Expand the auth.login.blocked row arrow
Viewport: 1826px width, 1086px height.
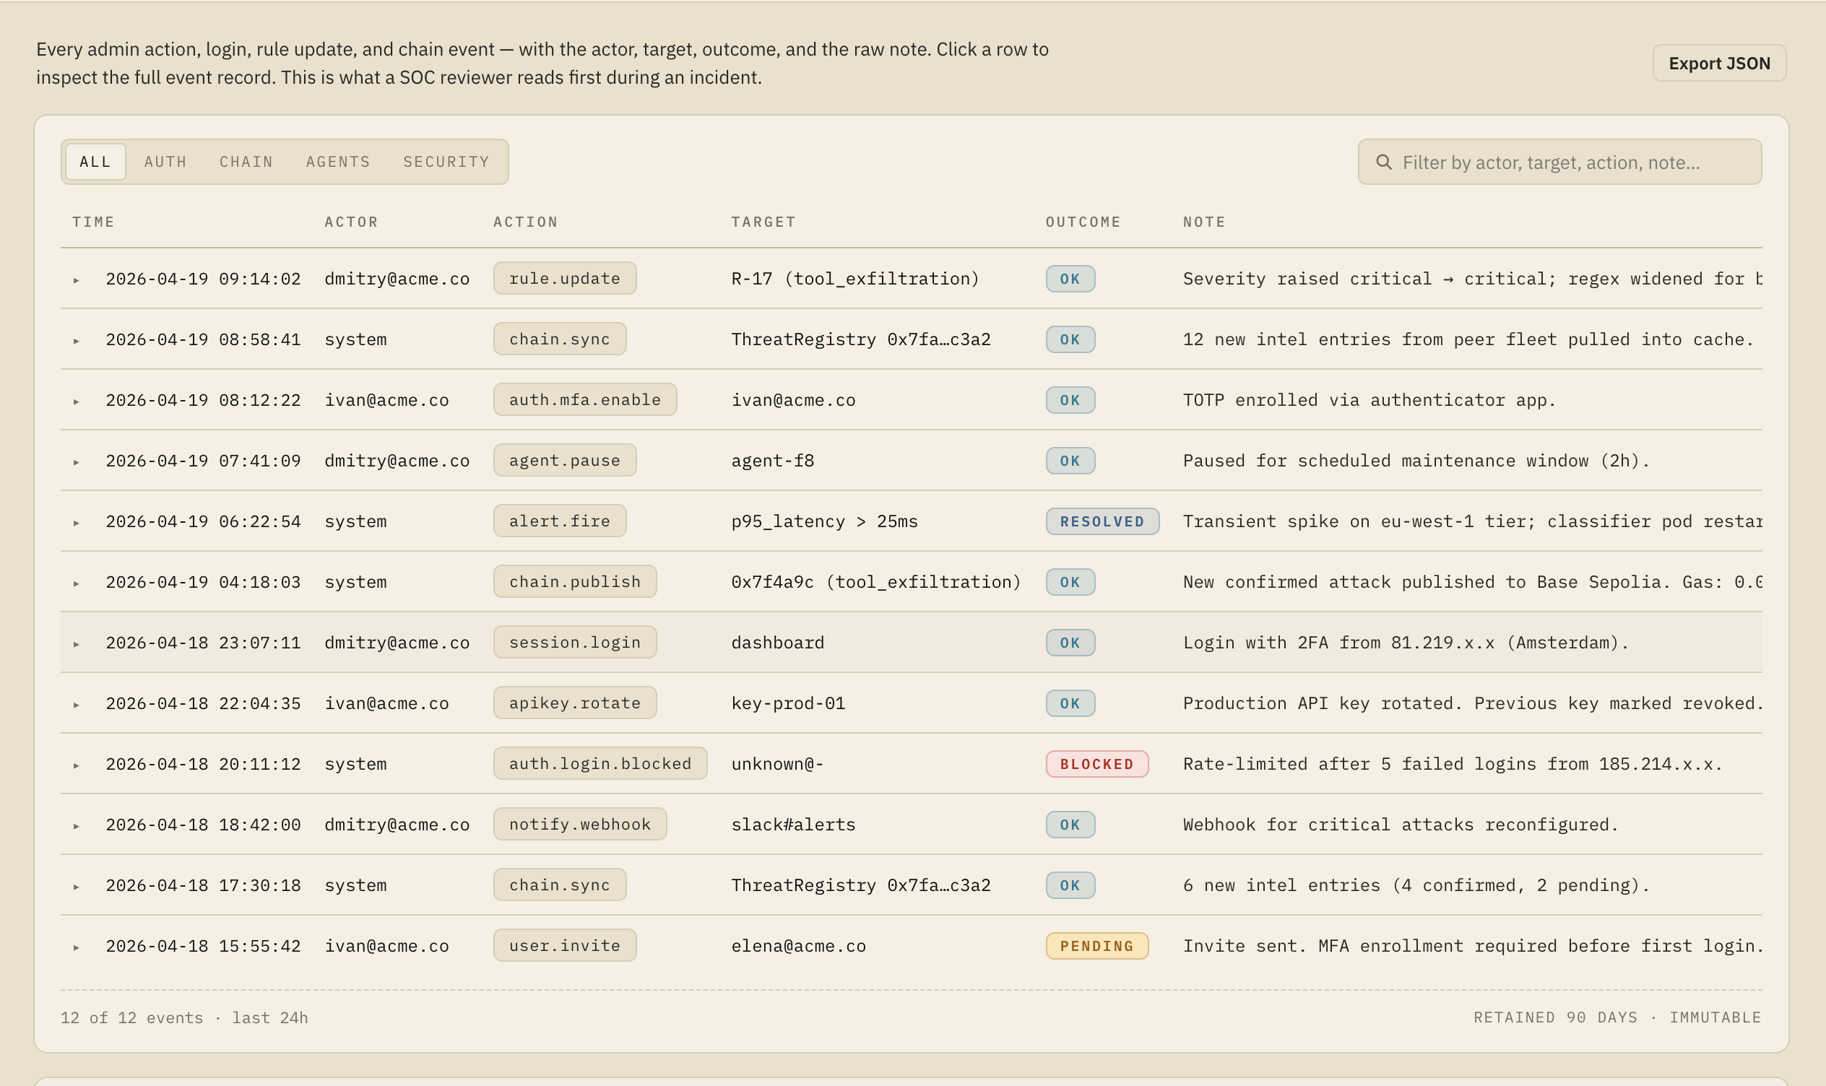click(x=76, y=765)
